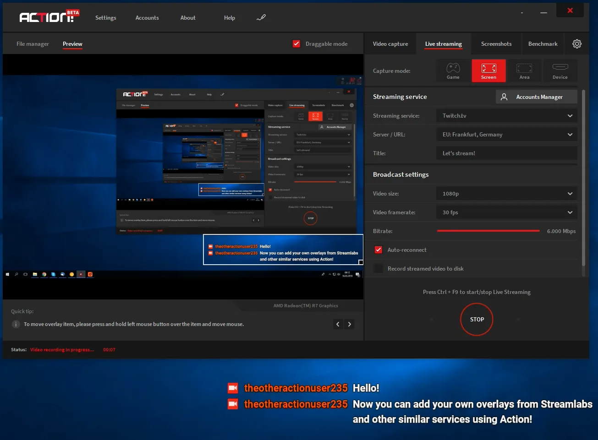Open the gear settings icon
Image resolution: width=598 pixels, height=440 pixels.
577,44
